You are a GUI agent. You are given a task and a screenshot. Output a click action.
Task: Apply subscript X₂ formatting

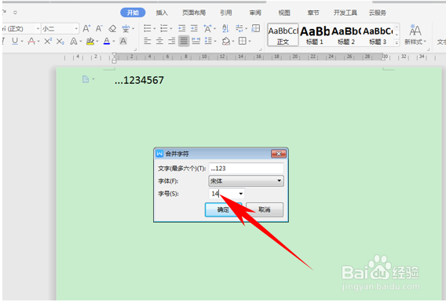60,42
